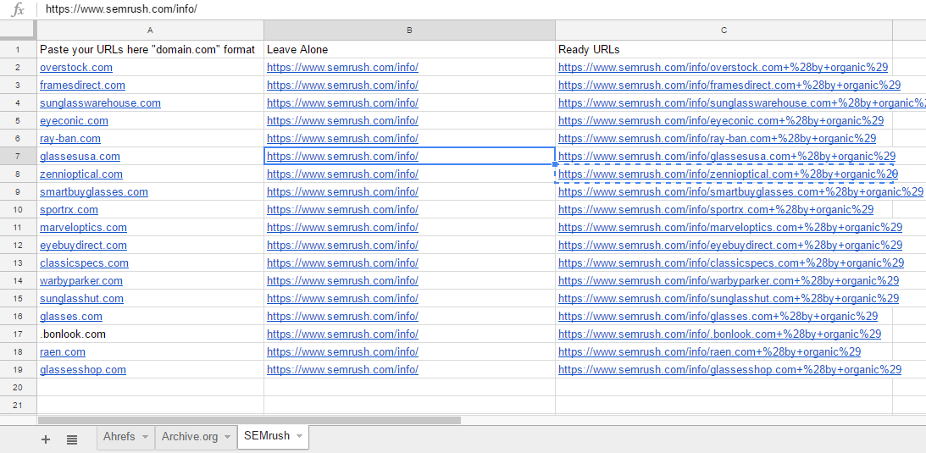This screenshot has width=926, height=453.
Task: Open Ahrefs tab dropdown arrow
Action: (x=146, y=437)
